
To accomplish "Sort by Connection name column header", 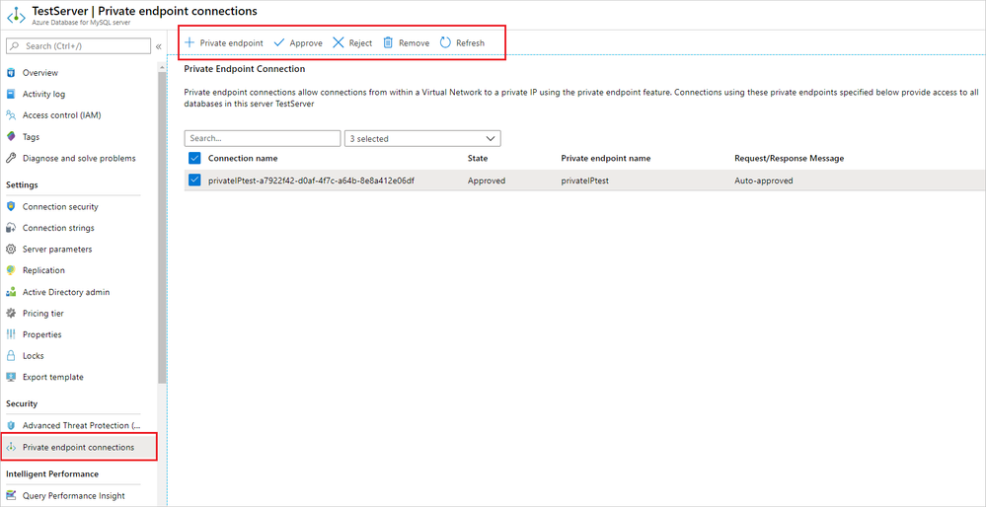I will click(x=243, y=159).
